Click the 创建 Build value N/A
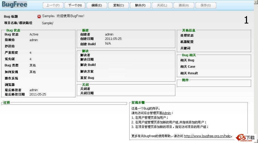This screenshot has height=143, width=258. click(108, 43)
